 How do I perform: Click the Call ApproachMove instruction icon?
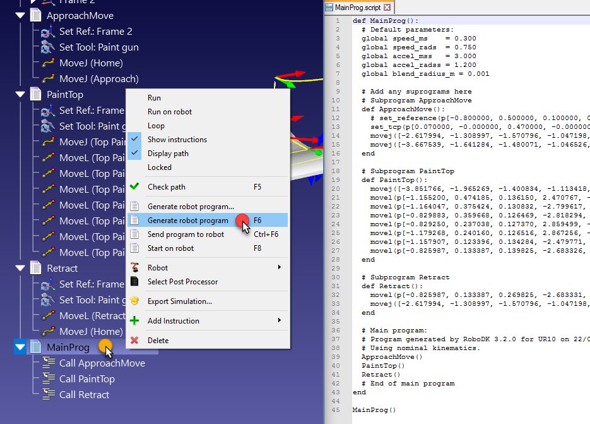[x=49, y=363]
